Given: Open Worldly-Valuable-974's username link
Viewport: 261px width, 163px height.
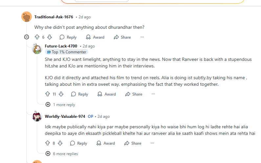Looking at the screenshot, I should coord(65,117).
